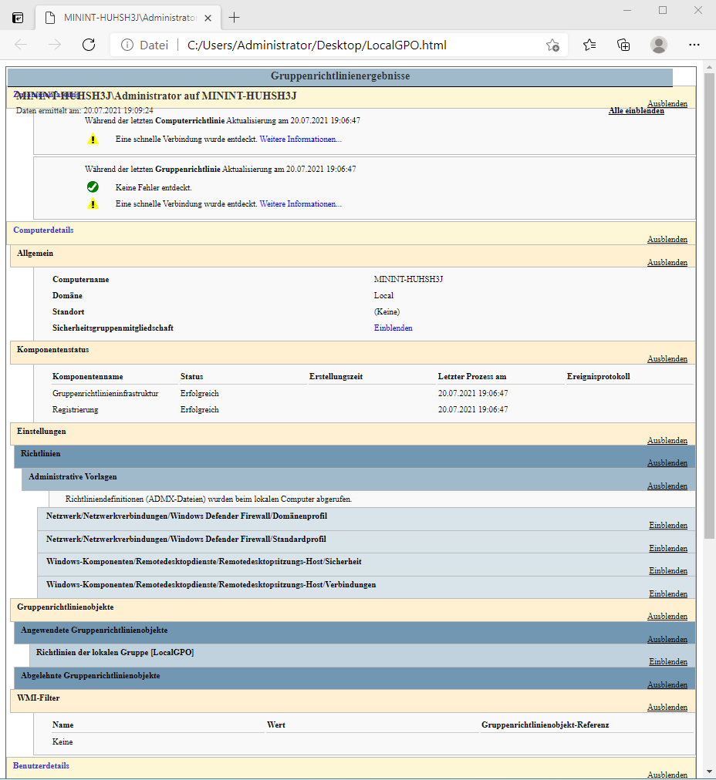The image size is (716, 780).
Task: Collapse the WMI-Filter section with Ausblenden
Action: coord(667,707)
